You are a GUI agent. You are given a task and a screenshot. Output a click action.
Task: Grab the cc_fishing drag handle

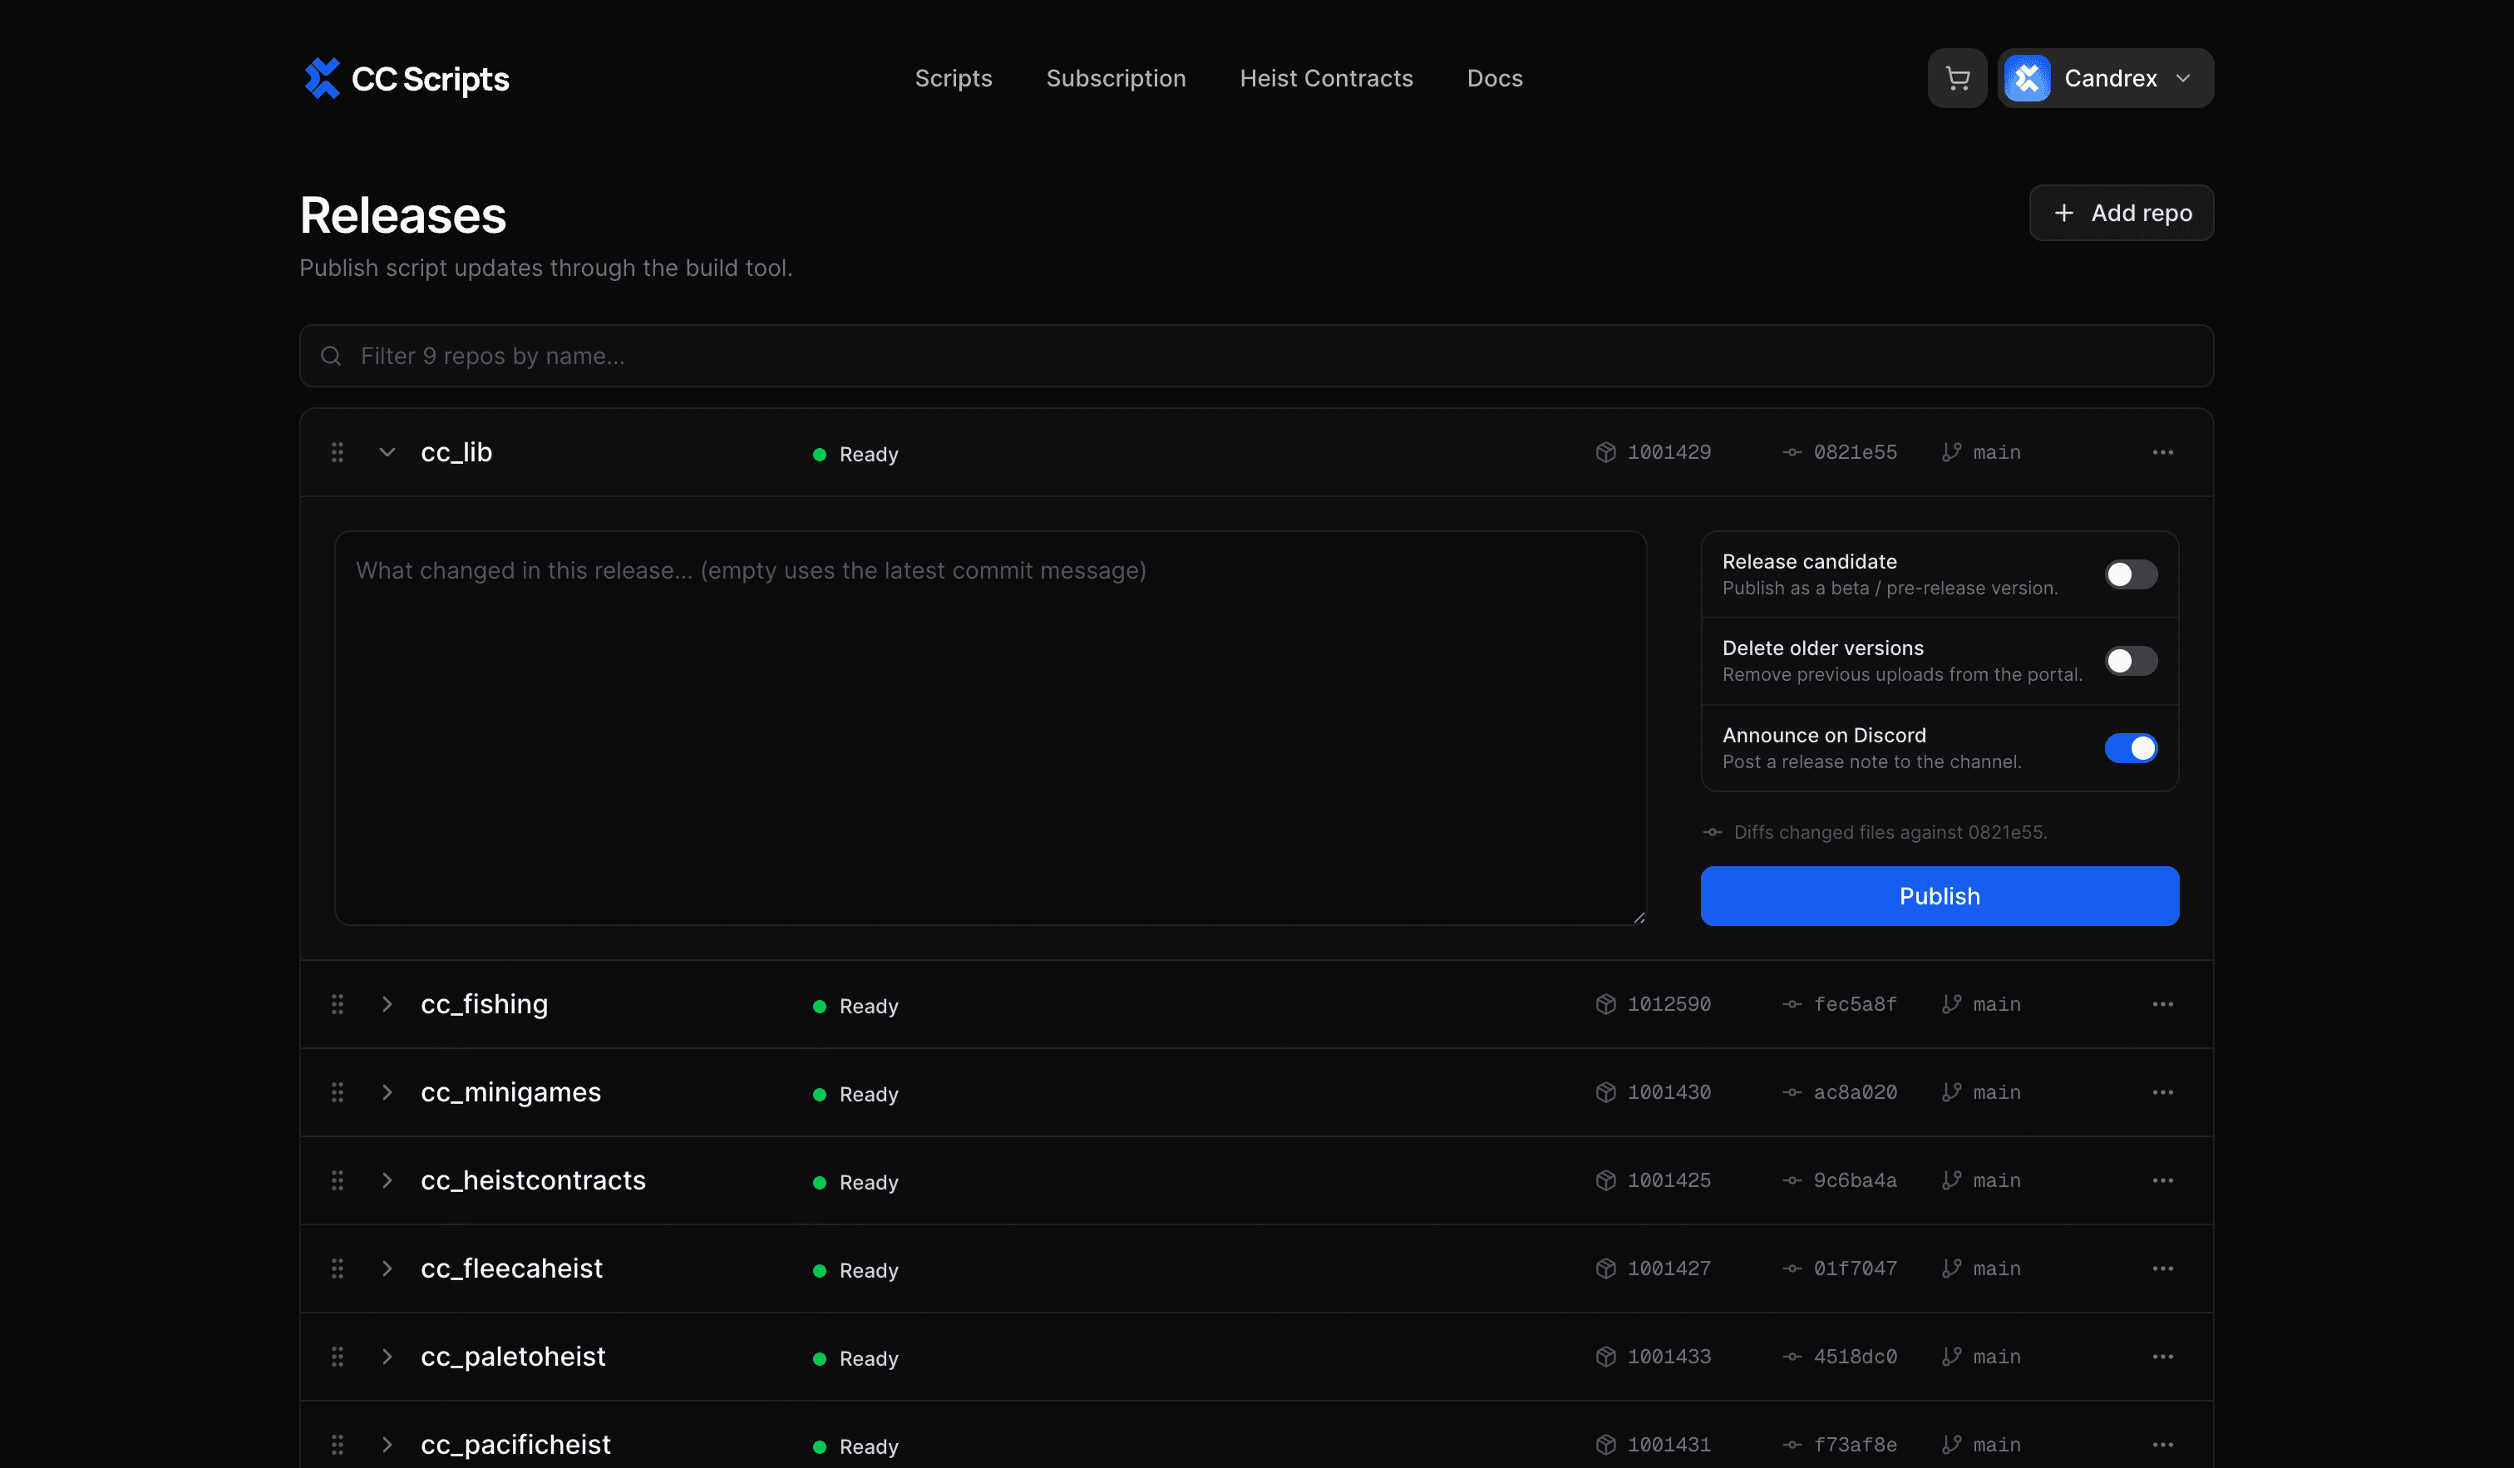coord(338,1004)
